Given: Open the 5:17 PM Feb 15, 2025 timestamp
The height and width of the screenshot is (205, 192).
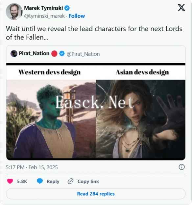Looking at the screenshot, I should click(32, 167).
